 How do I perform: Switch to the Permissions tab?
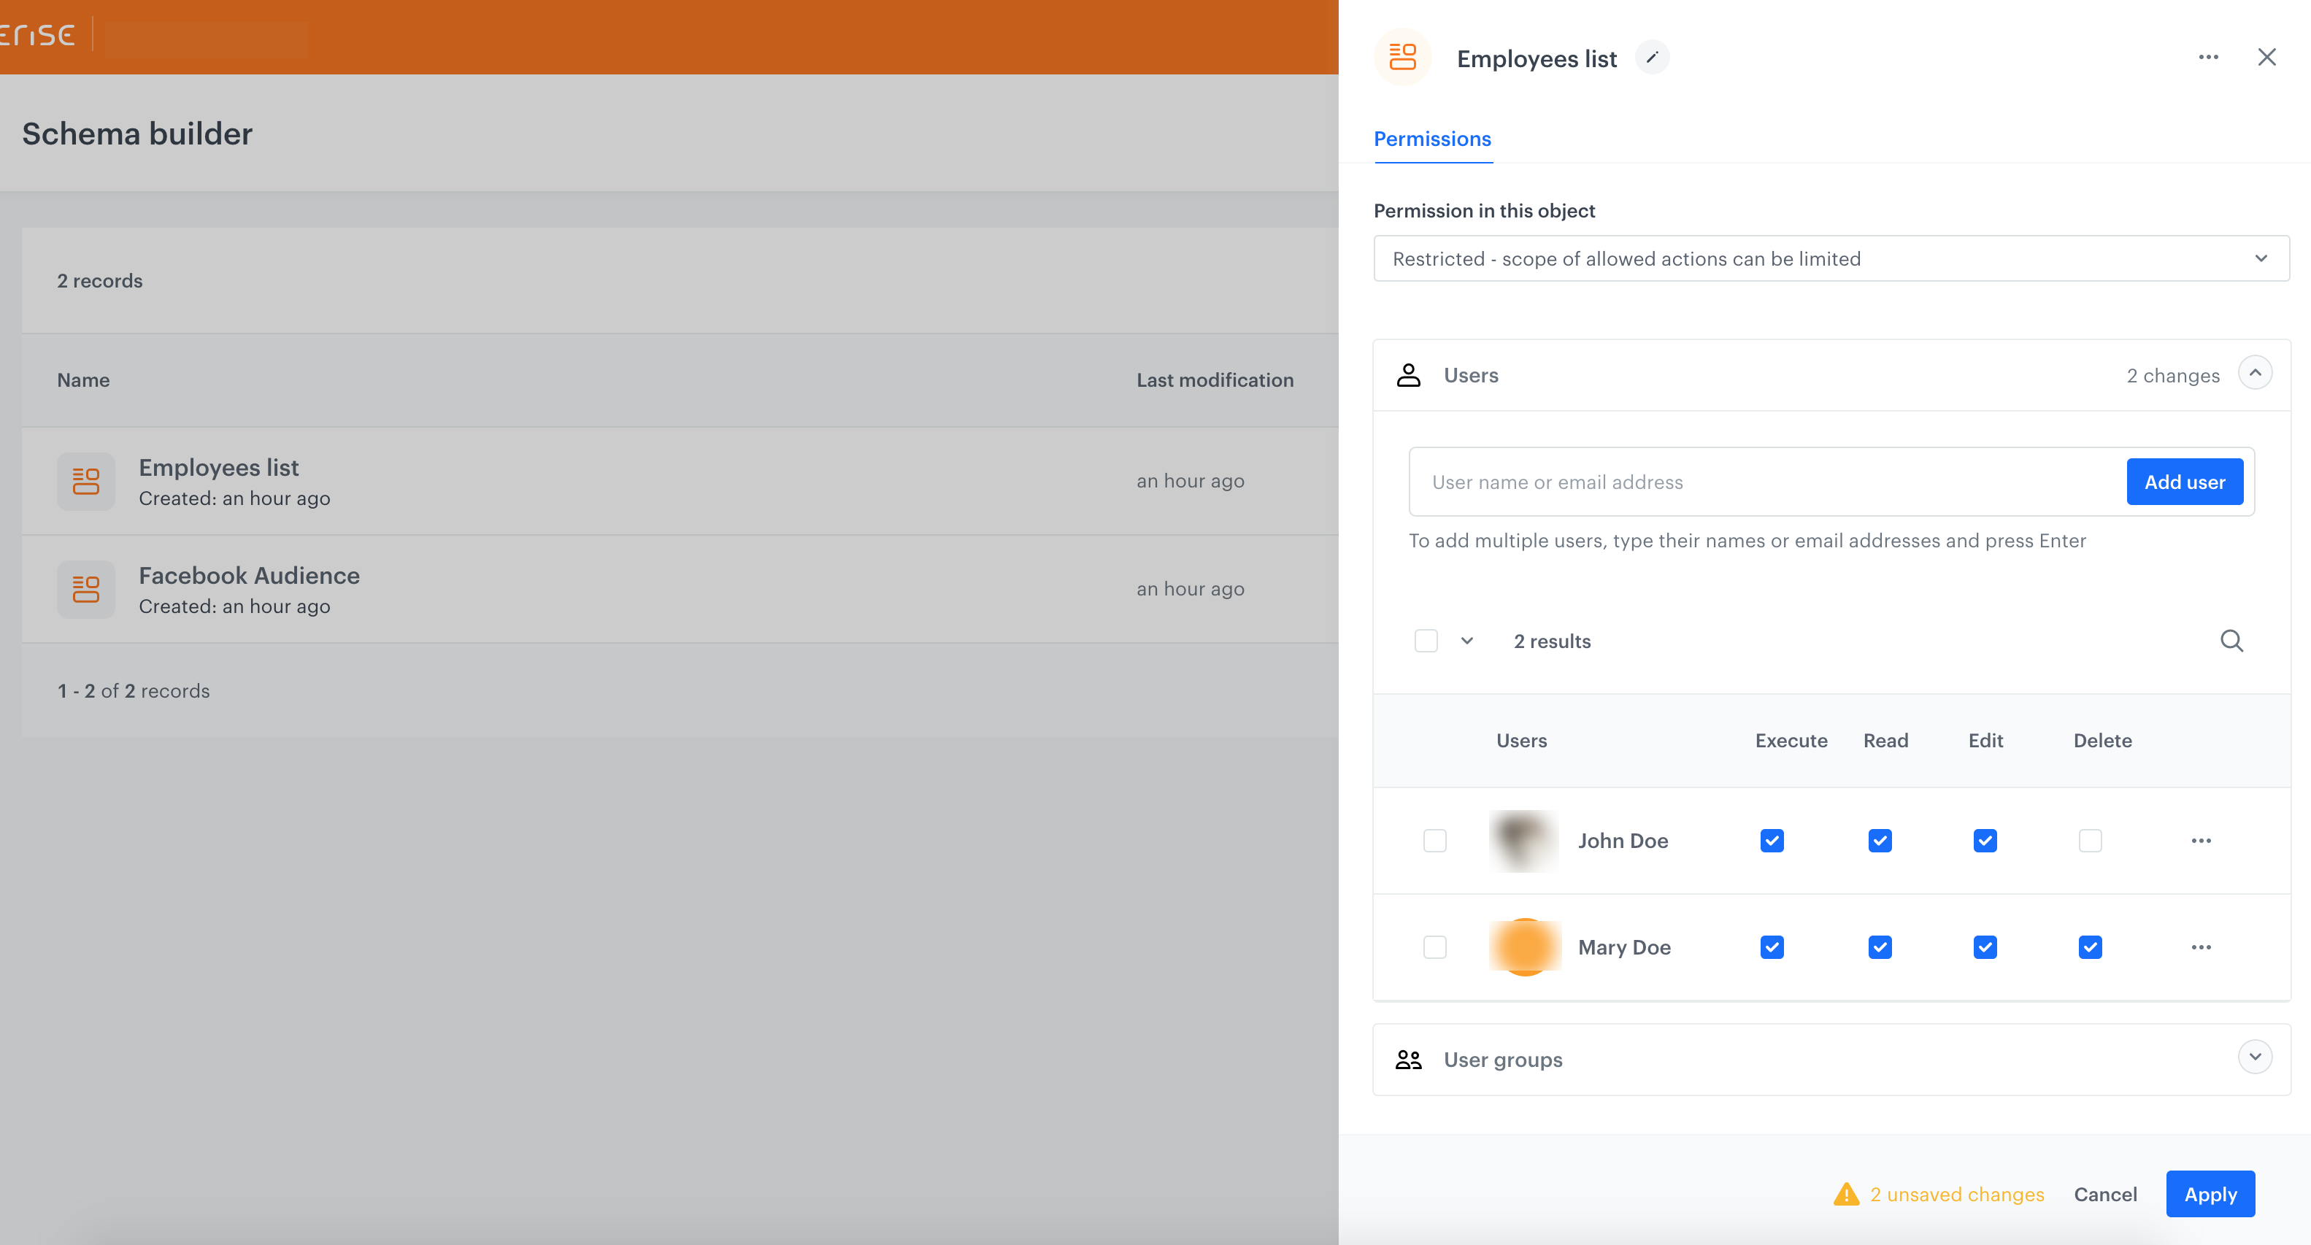[x=1432, y=139]
